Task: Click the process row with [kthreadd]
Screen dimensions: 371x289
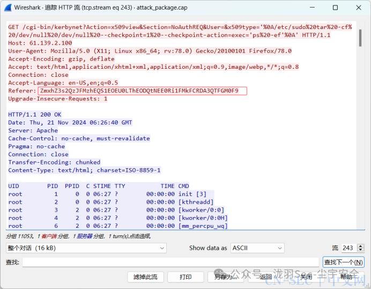Action: [111, 202]
